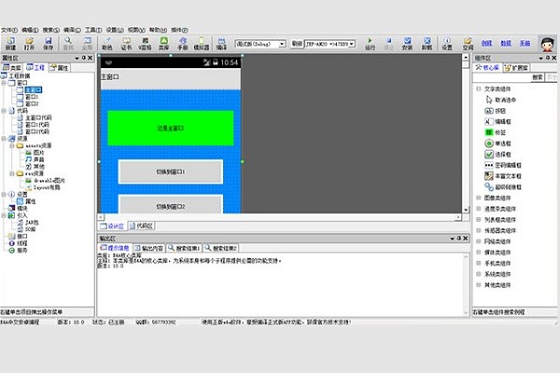Click the 保存 (Save) toolbar icon
Image resolution: width=560 pixels, height=373 pixels.
coord(47,43)
